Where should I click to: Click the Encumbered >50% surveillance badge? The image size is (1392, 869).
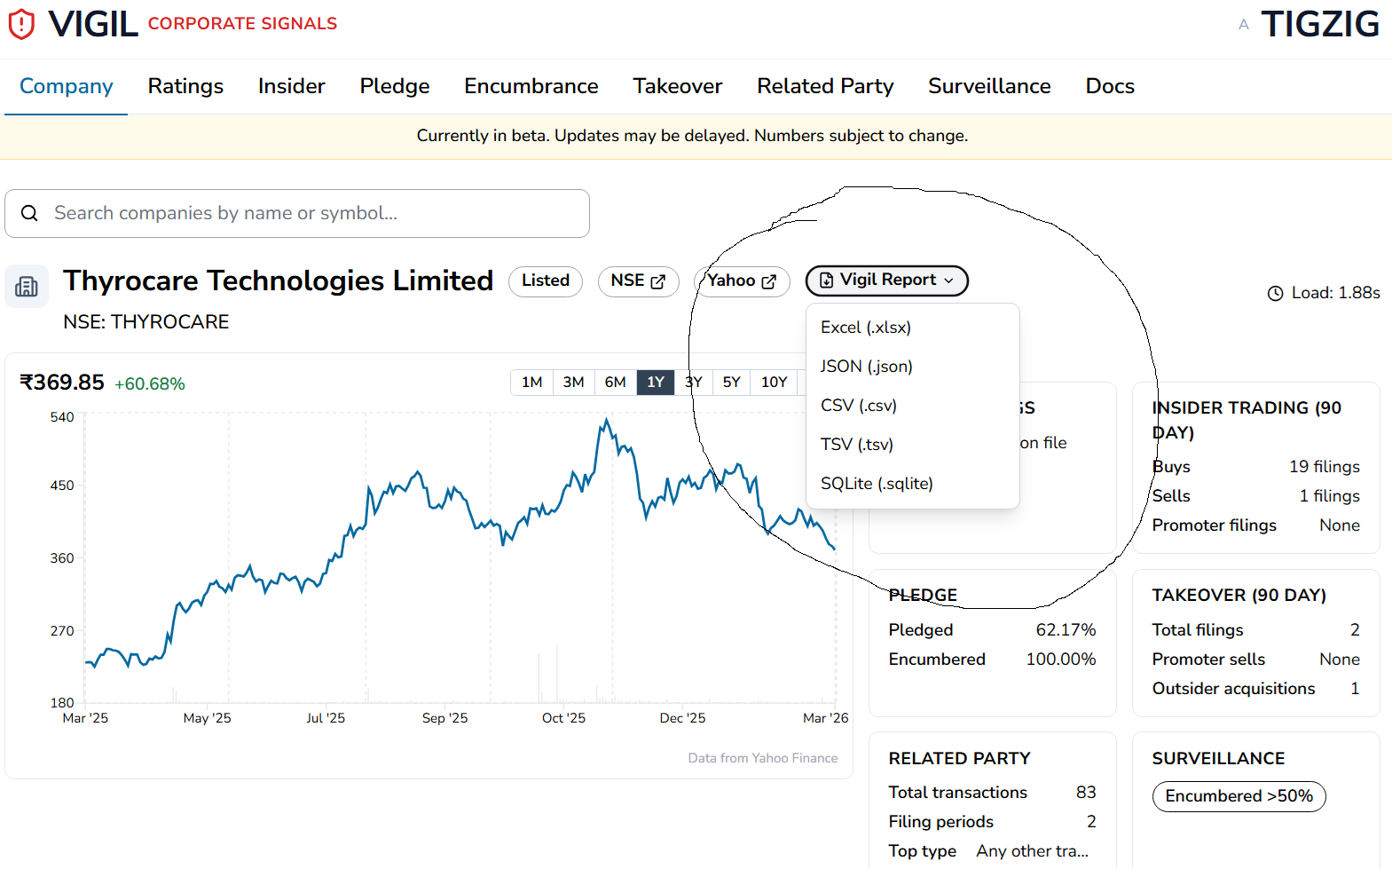click(x=1239, y=796)
